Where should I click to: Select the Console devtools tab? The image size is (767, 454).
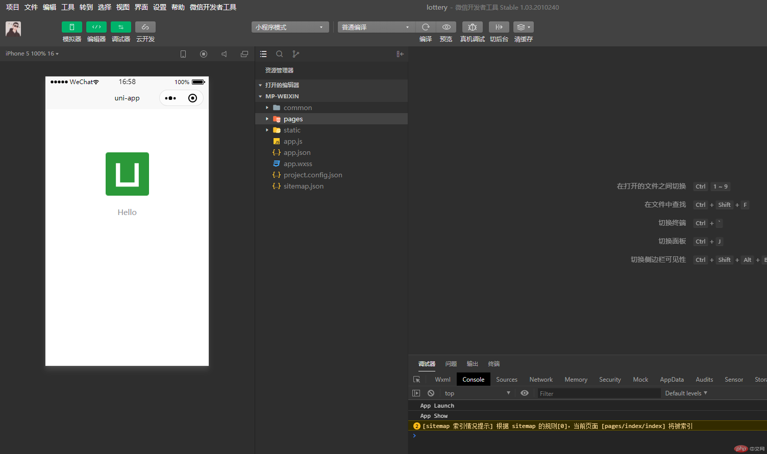(x=474, y=380)
